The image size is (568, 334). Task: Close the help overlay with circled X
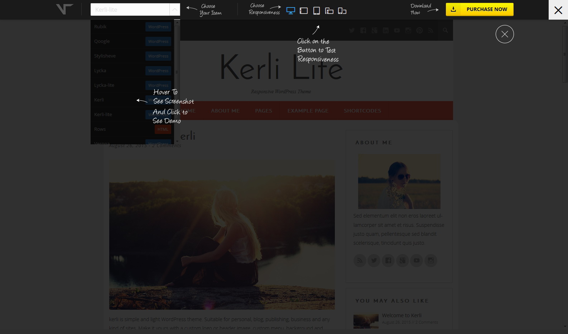tap(505, 34)
